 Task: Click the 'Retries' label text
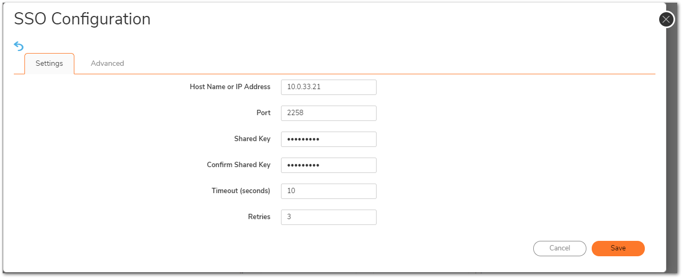click(x=259, y=217)
